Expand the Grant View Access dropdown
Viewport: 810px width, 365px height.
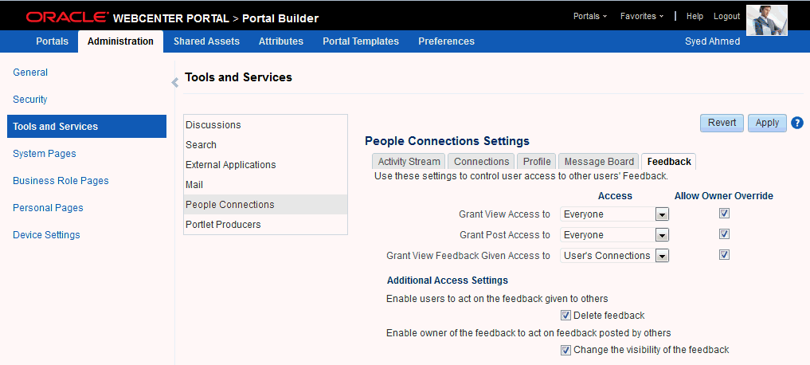pyautogui.click(x=662, y=214)
